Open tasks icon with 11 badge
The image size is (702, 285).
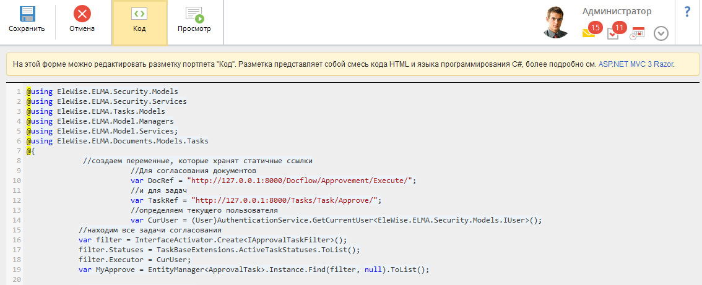click(x=613, y=33)
